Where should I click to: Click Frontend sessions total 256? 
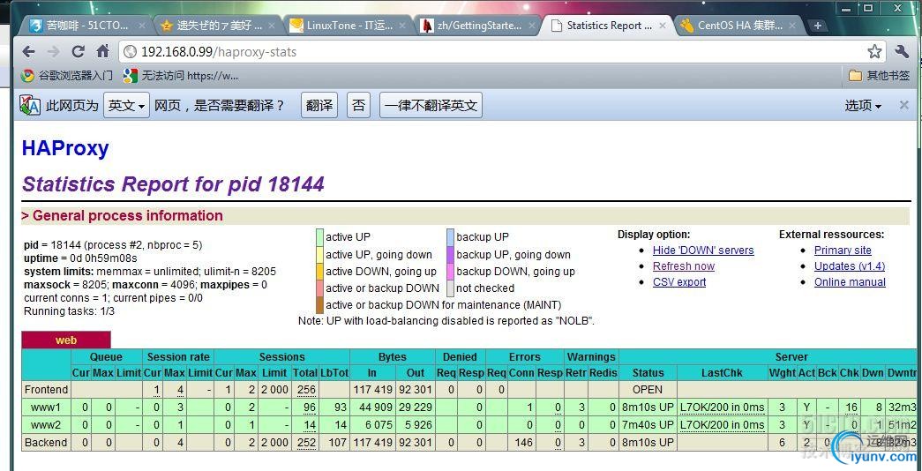point(307,389)
